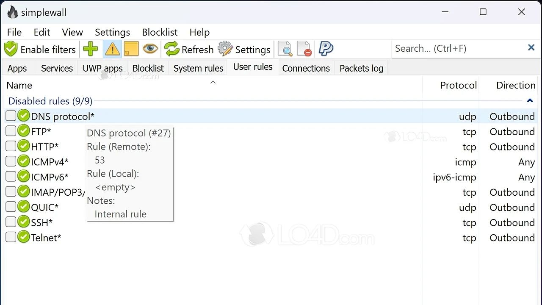Click the yellow sticky note toolbar icon

tap(131, 49)
